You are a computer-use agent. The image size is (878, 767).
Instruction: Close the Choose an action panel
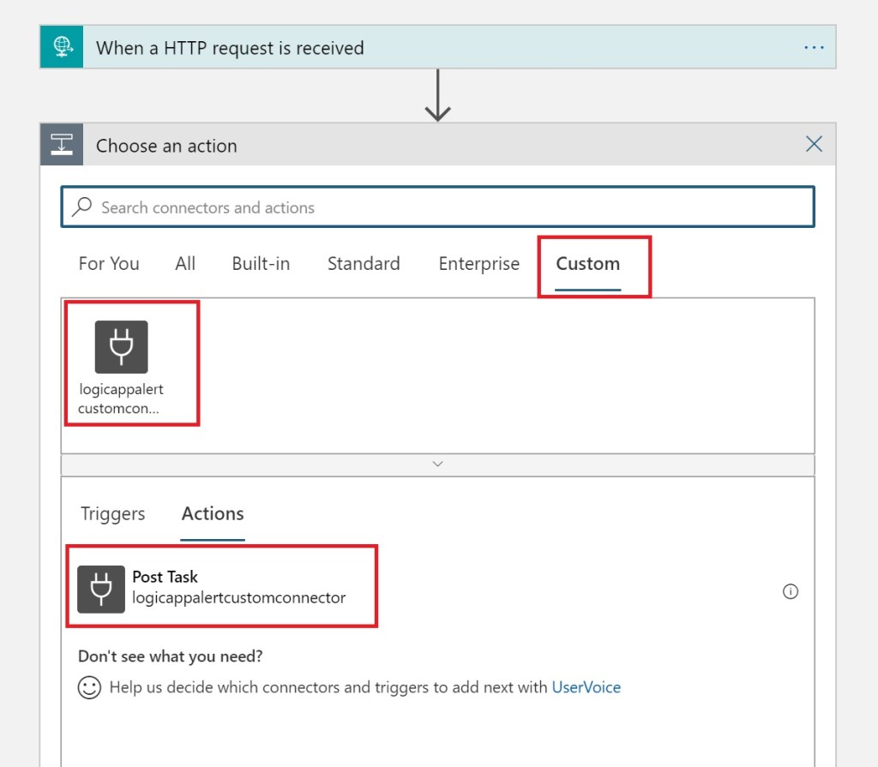click(814, 144)
